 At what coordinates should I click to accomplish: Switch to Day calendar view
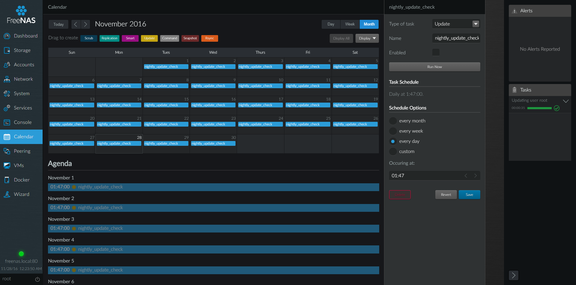click(x=331, y=24)
